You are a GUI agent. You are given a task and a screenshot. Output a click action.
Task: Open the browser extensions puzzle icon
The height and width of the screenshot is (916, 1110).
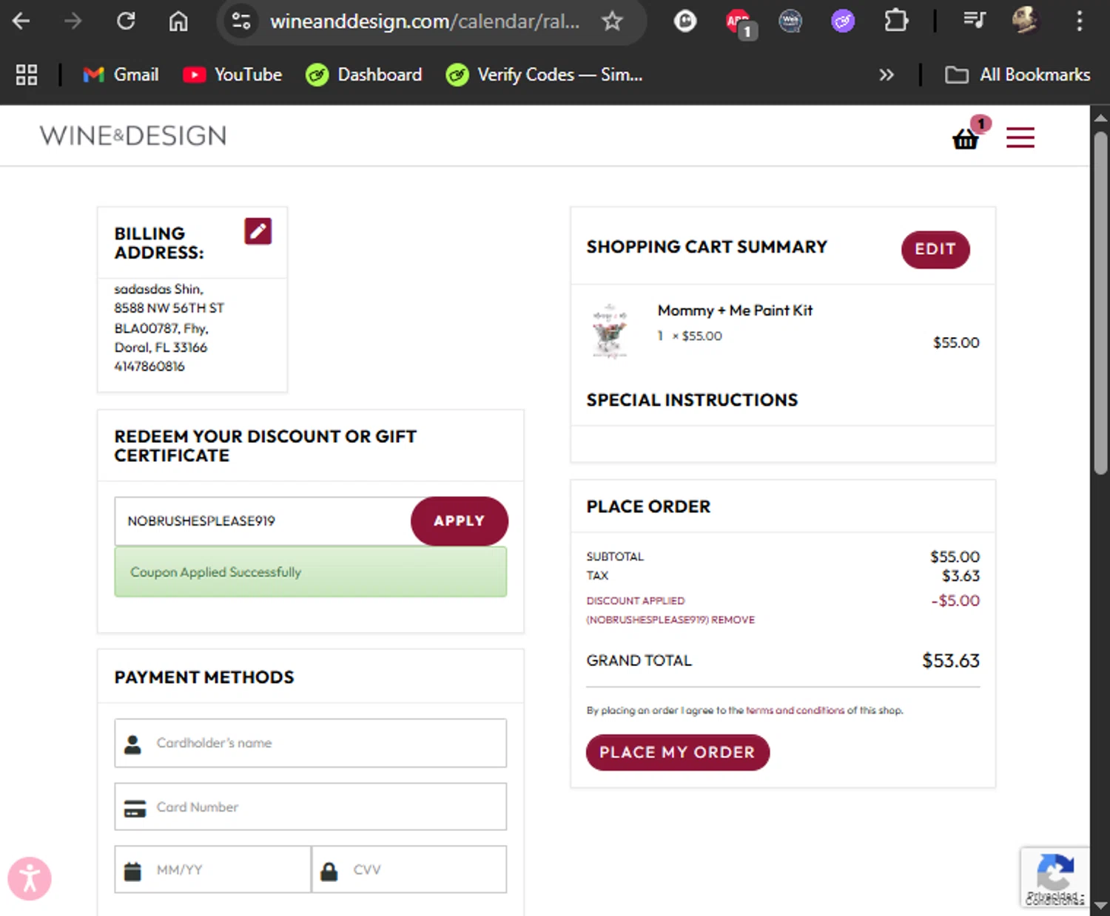[x=895, y=21]
